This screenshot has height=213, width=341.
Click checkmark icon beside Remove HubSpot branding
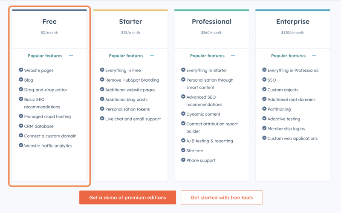(102, 80)
